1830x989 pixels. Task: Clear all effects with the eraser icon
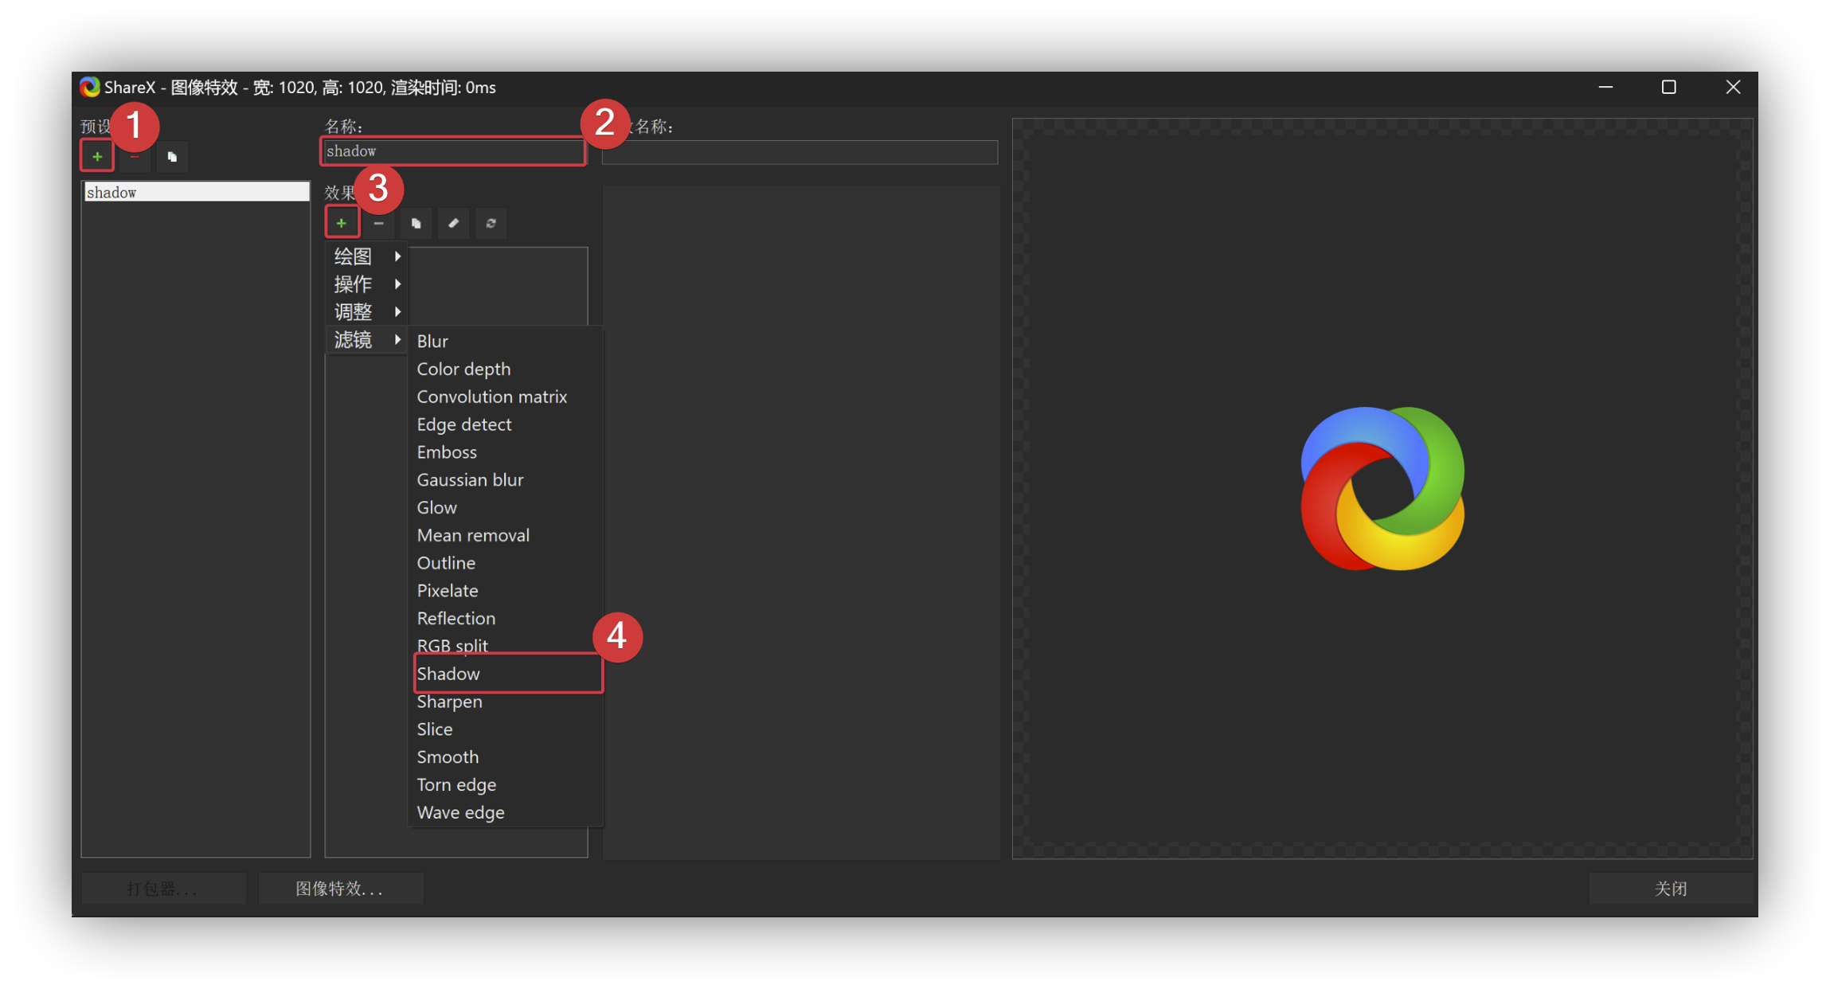[x=454, y=223]
